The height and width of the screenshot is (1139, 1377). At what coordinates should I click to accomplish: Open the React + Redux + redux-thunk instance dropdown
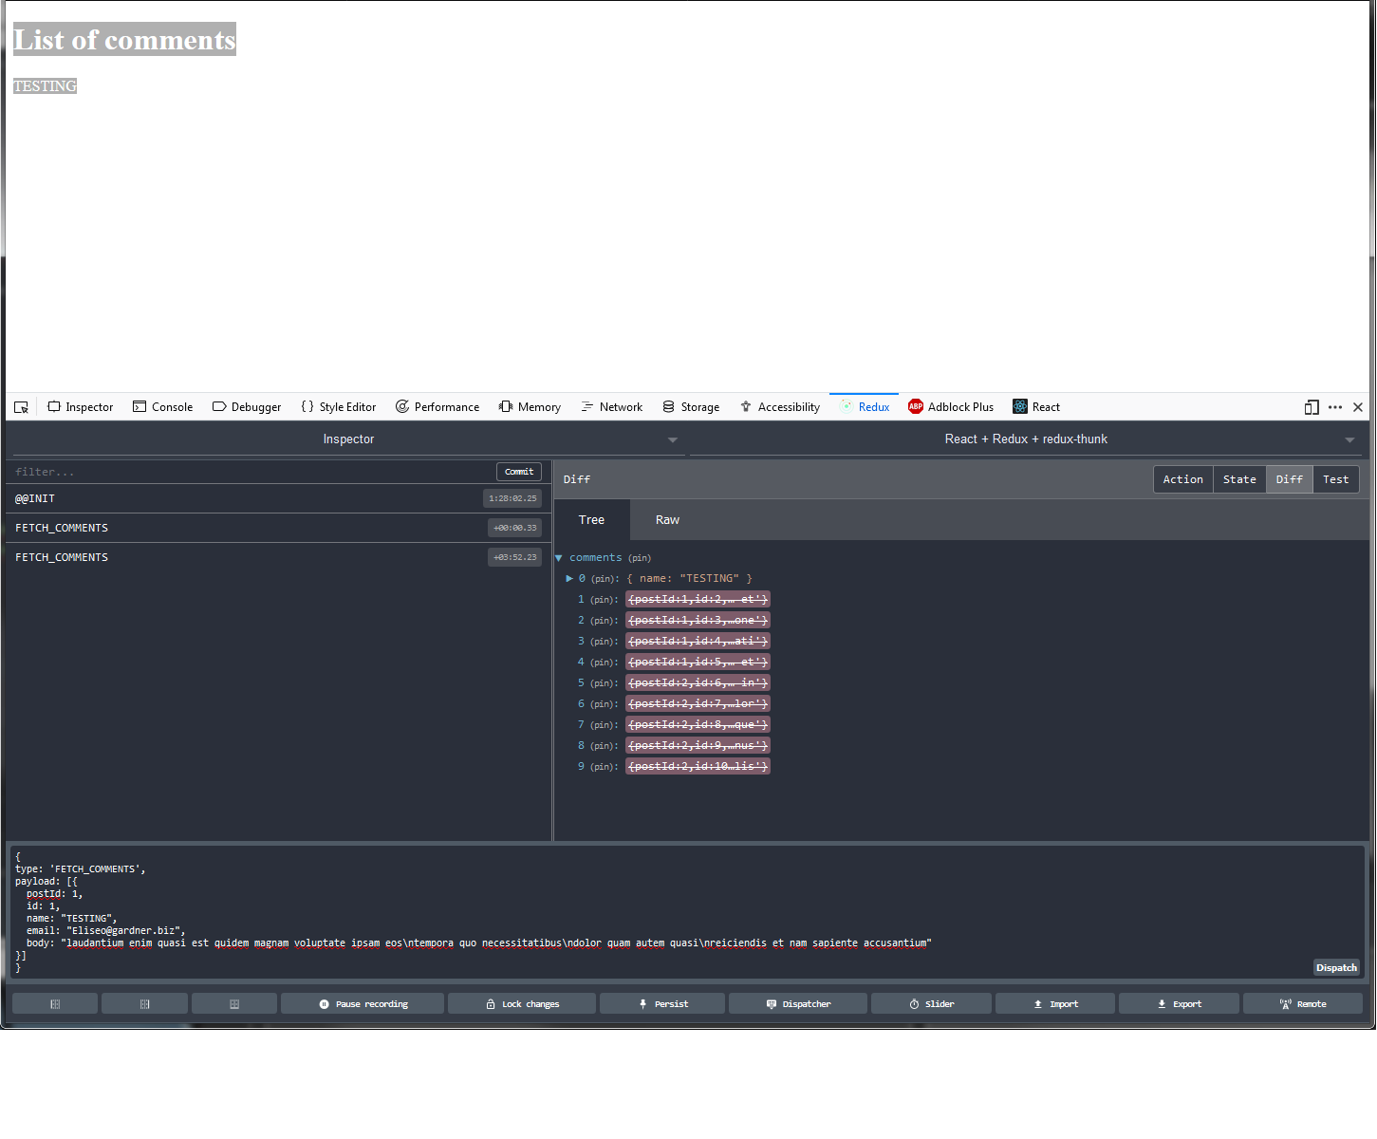point(1026,439)
